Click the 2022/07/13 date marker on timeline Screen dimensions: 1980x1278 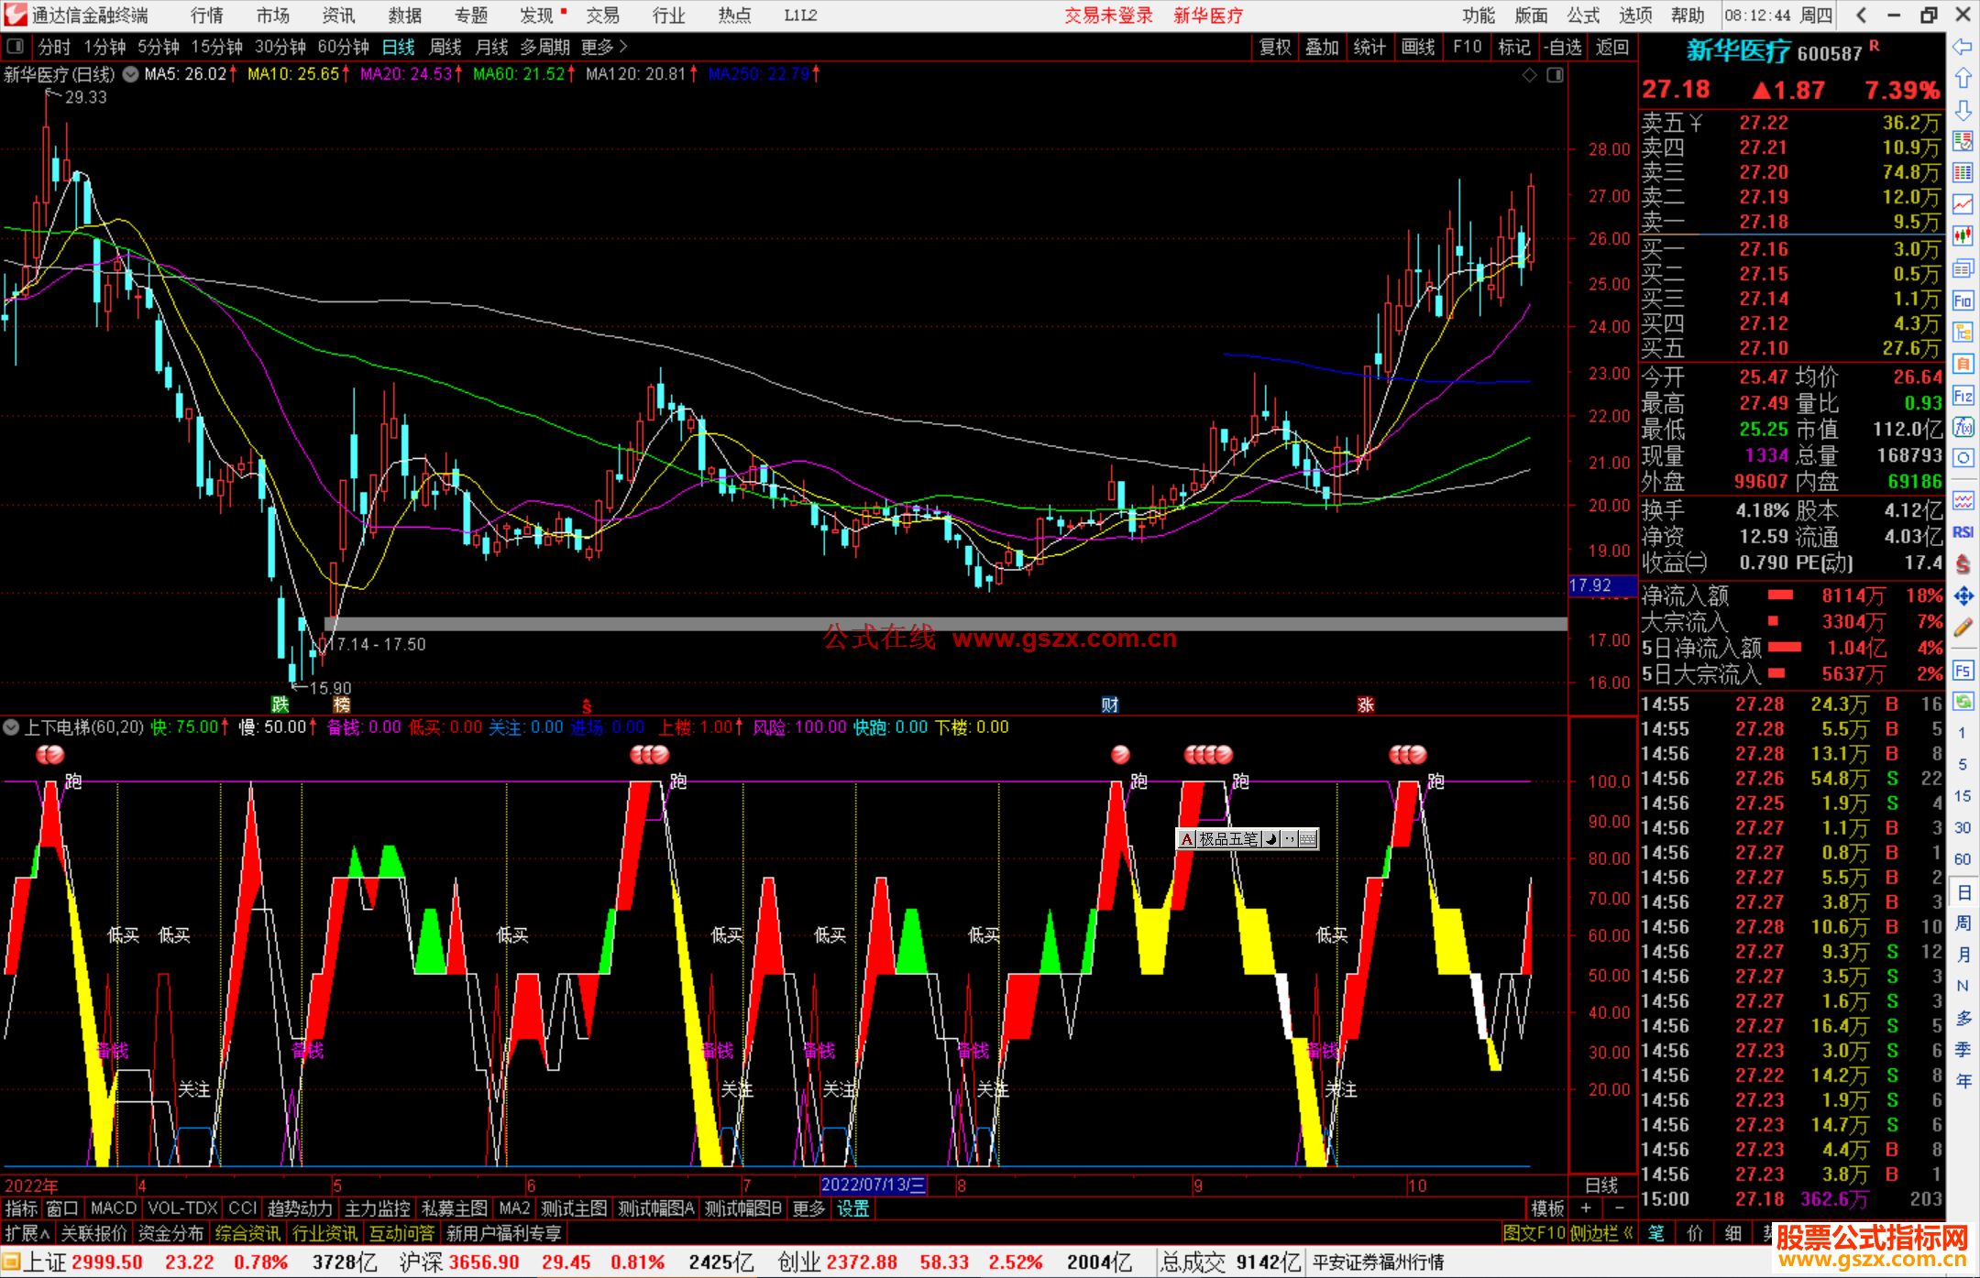click(x=873, y=1185)
